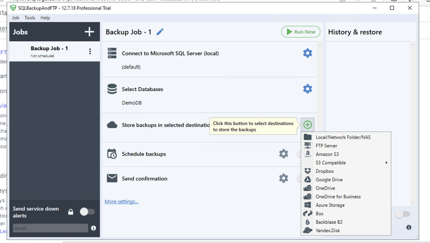Viewport: 430px width, 243px height.
Task: Click the Run Now button
Action: point(300,31)
